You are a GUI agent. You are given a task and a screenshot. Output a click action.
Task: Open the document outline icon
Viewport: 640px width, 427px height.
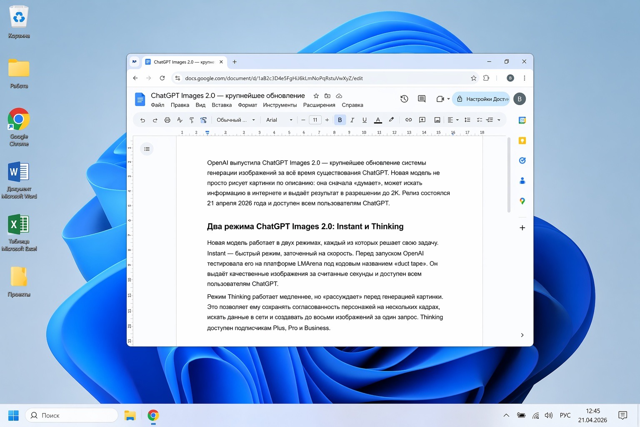pyautogui.click(x=147, y=149)
